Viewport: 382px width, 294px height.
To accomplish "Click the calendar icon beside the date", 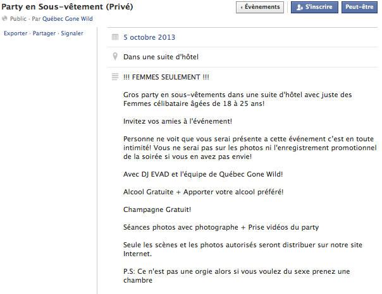I will [x=115, y=37].
